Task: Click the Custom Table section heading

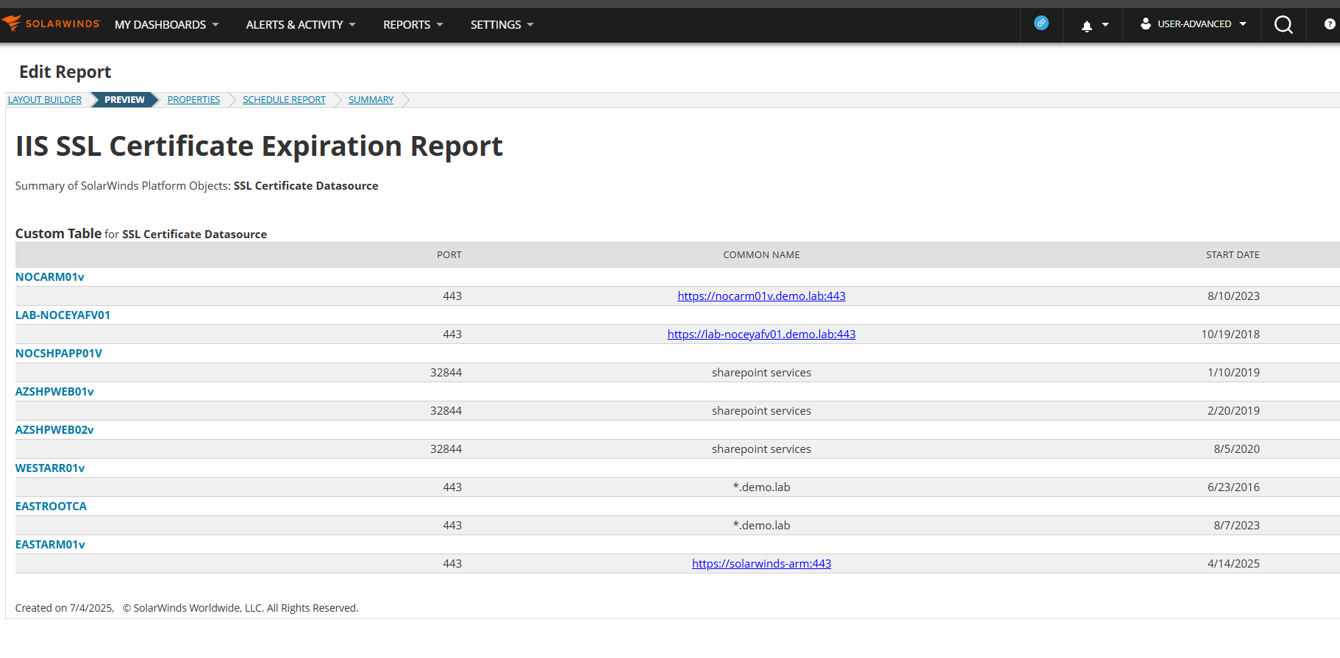Action: click(x=58, y=234)
